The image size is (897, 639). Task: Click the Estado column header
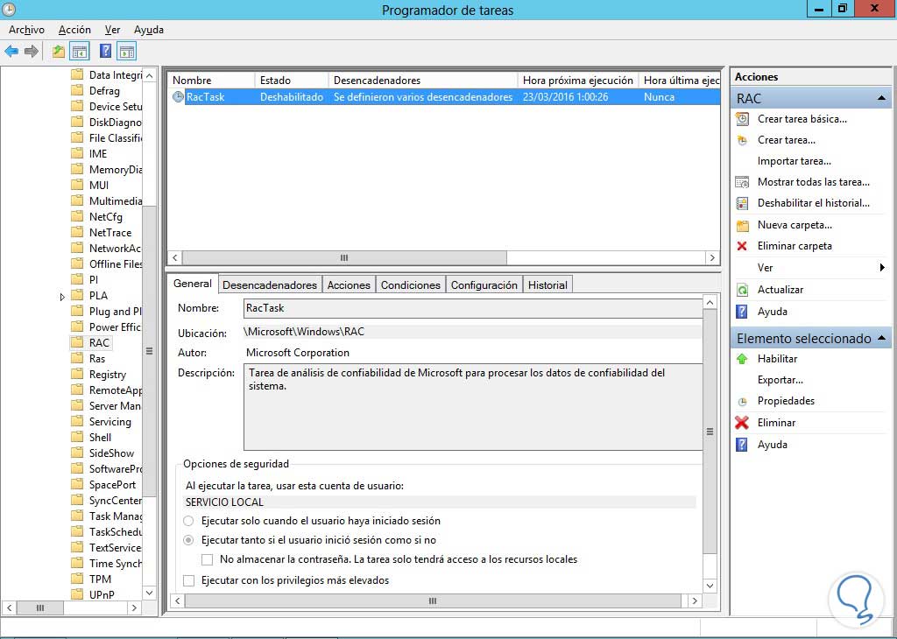tap(292, 81)
